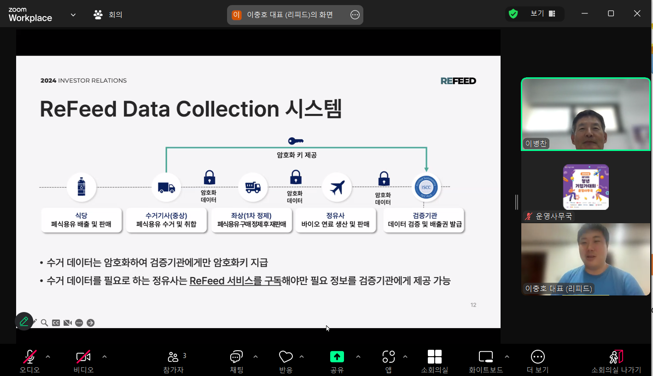Screen dimensions: 653x376
Task: Open the green annotation pencil button
Action: click(24, 321)
